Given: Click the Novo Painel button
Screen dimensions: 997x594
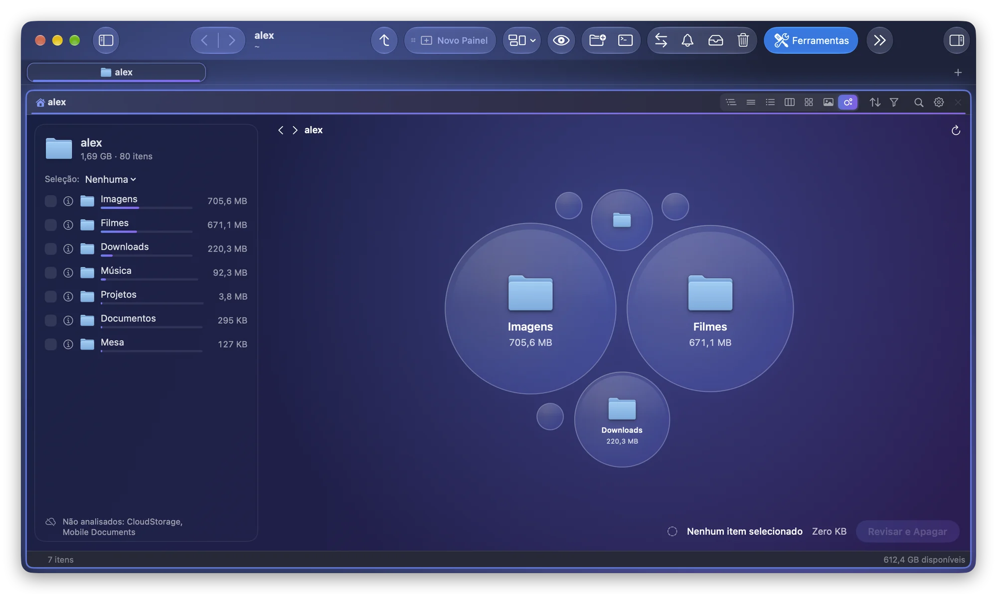Looking at the screenshot, I should 450,40.
